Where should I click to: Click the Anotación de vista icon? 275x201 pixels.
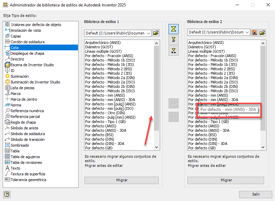pos(7,30)
